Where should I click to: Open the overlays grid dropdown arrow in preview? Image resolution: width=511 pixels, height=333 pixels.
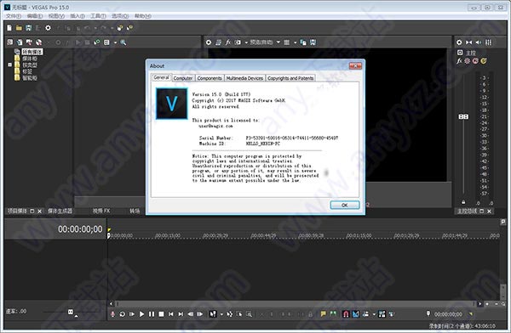295,42
